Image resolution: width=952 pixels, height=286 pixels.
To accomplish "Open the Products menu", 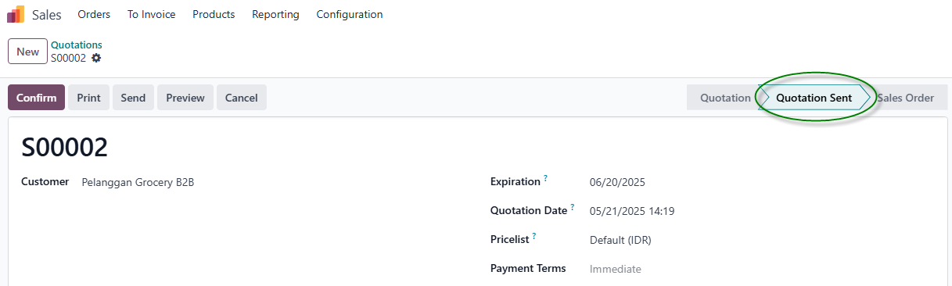I will pos(214,14).
